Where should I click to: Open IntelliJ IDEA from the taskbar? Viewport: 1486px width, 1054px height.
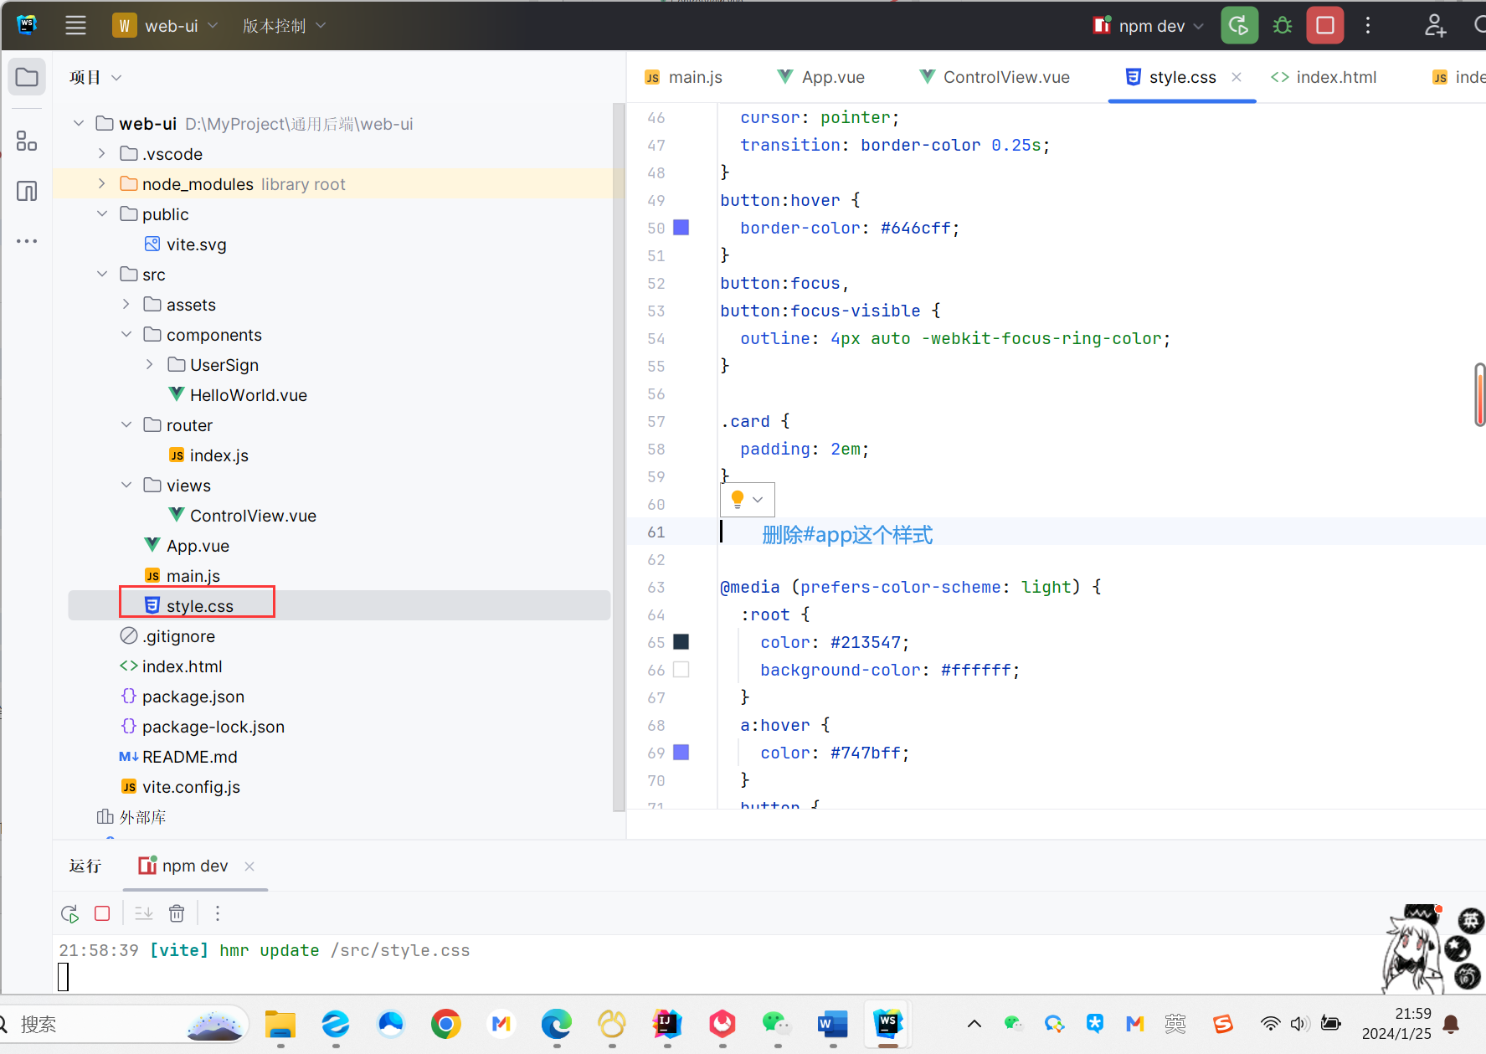point(666,1024)
